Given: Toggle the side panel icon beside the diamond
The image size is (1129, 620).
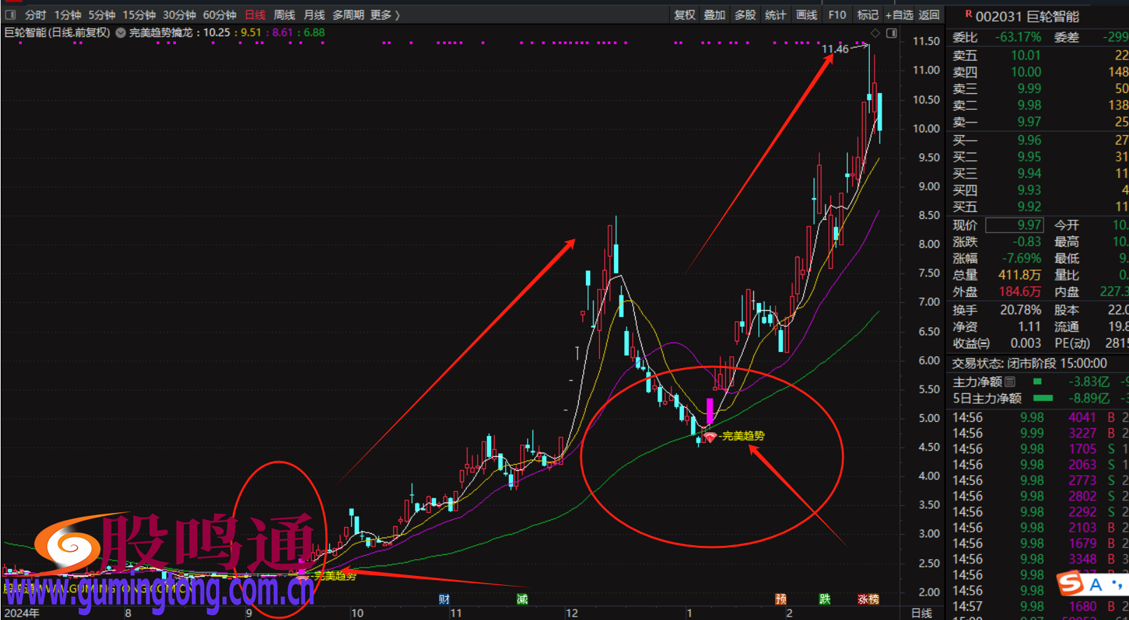Looking at the screenshot, I should pyautogui.click(x=891, y=33).
